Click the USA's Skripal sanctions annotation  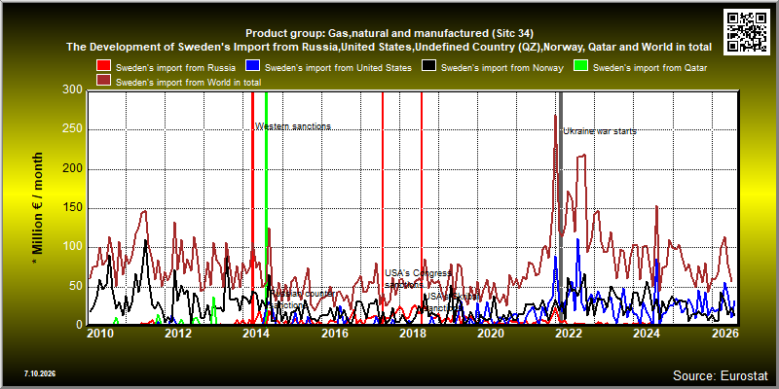[451, 302]
